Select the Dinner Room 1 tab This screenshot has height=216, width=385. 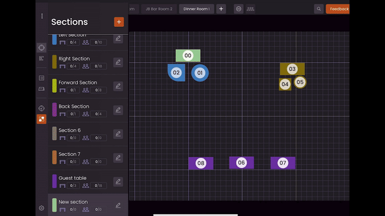(196, 9)
